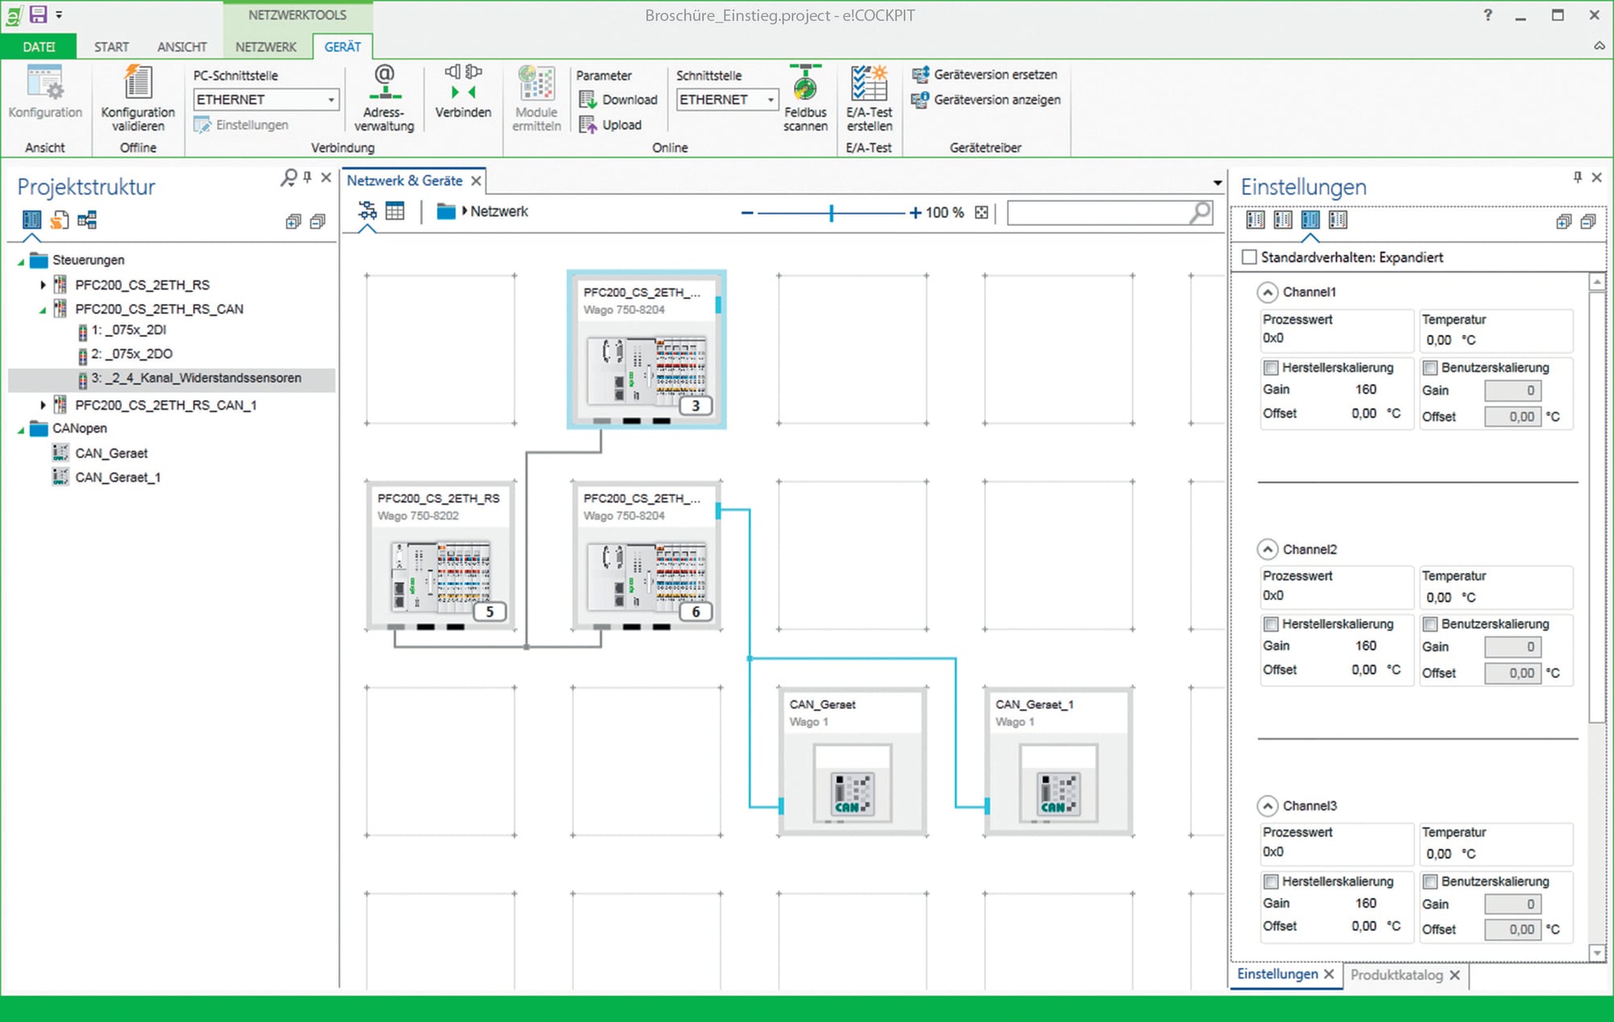Switch to the START ribbon tab
This screenshot has height=1022, width=1614.
pos(111,47)
